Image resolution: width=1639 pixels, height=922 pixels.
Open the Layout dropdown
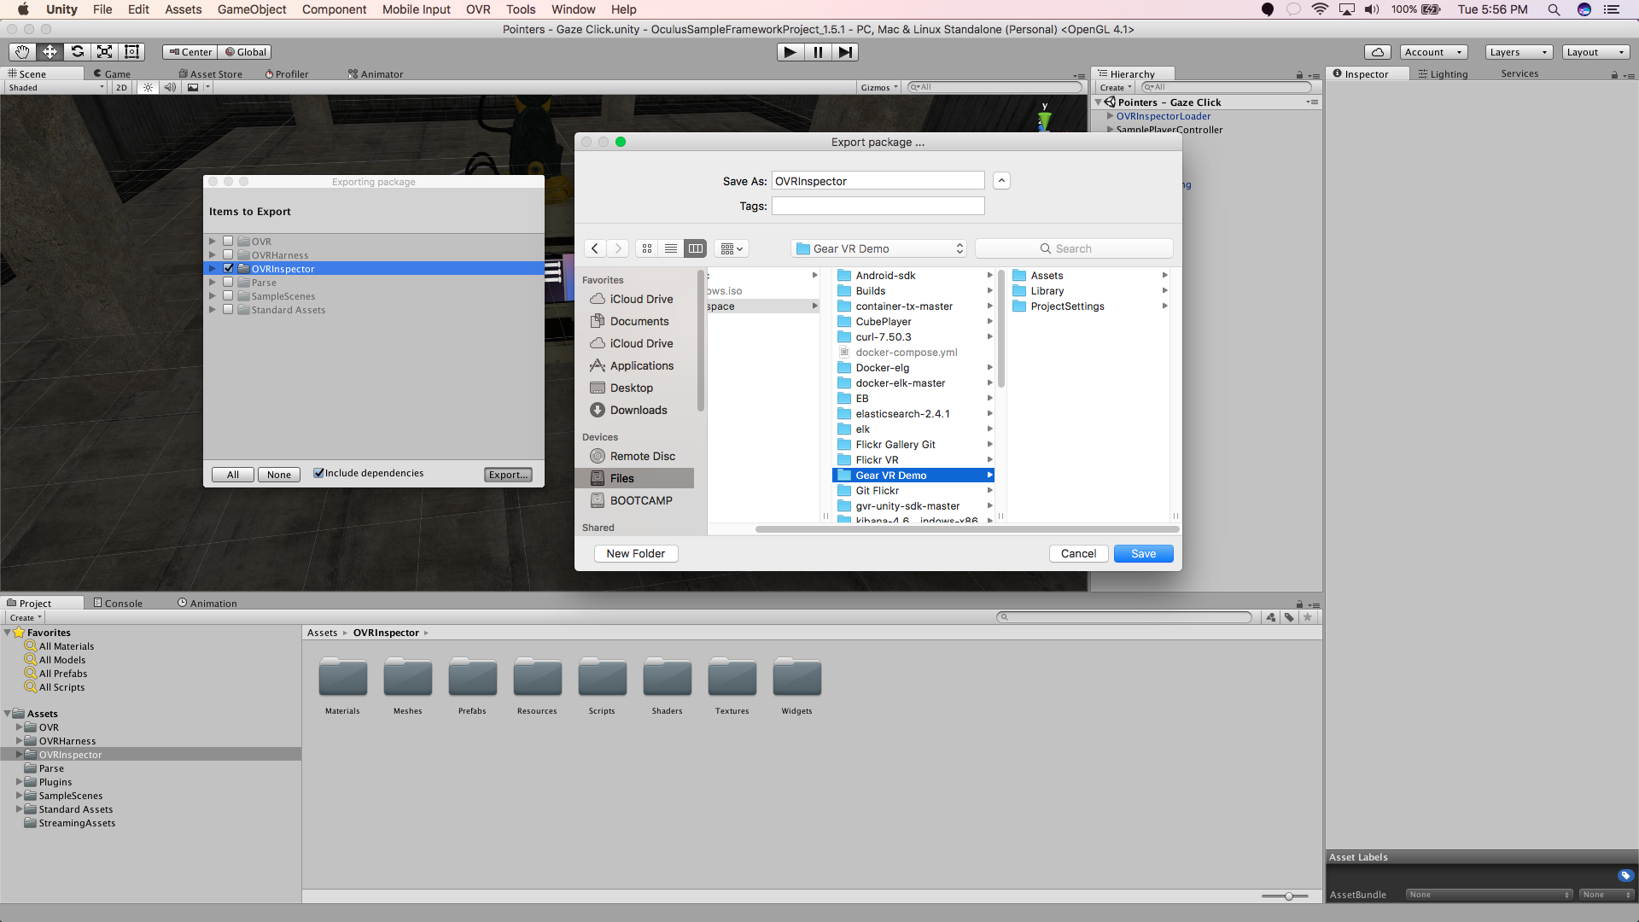pos(1595,52)
